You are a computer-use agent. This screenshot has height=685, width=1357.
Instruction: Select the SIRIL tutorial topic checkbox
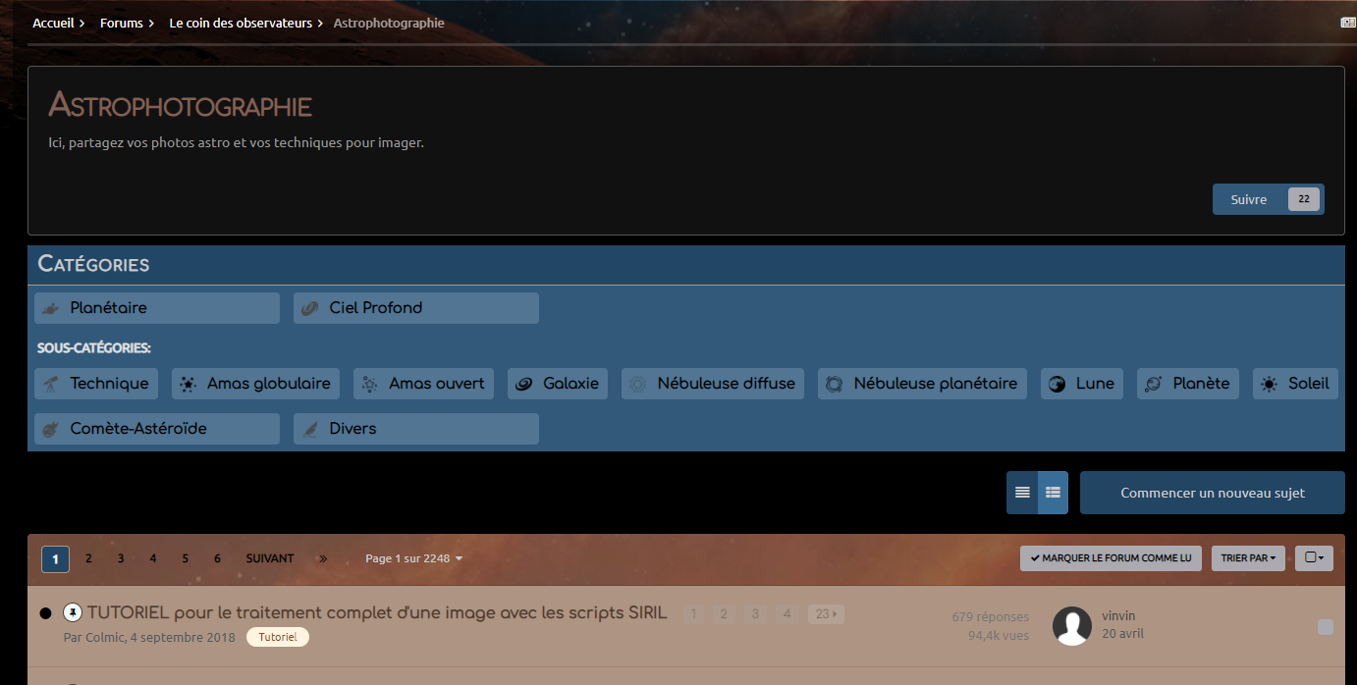[1325, 627]
